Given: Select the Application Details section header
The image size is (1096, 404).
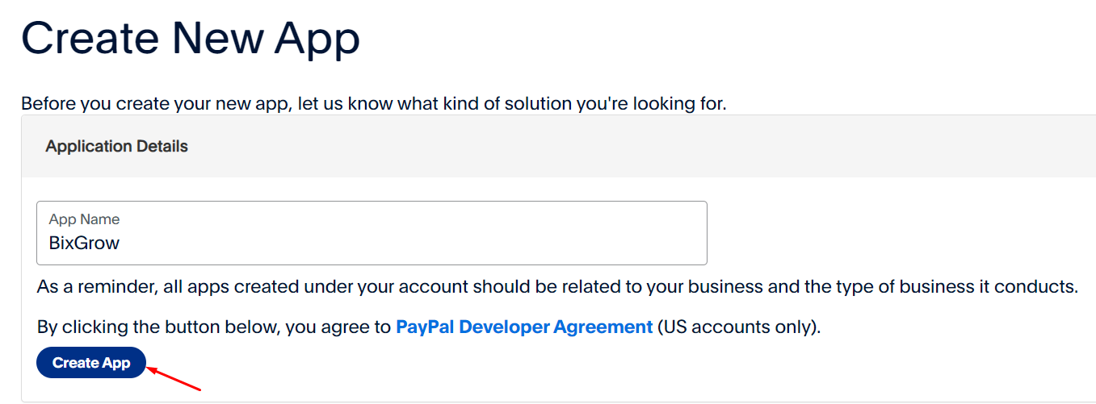Looking at the screenshot, I should [116, 147].
